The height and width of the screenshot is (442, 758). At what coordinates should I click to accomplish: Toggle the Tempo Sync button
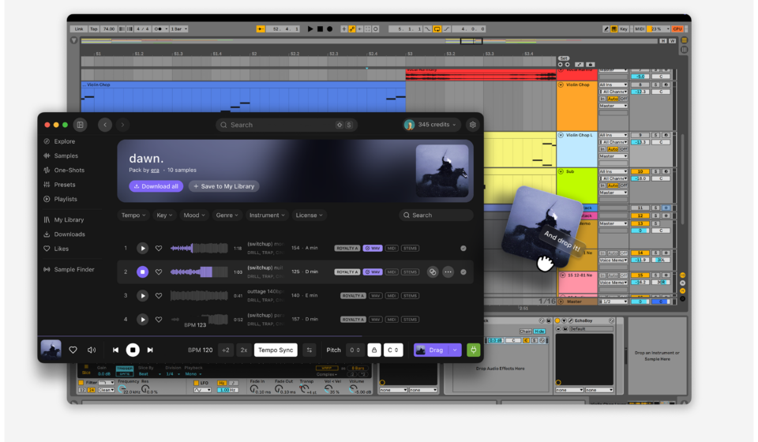tap(276, 350)
